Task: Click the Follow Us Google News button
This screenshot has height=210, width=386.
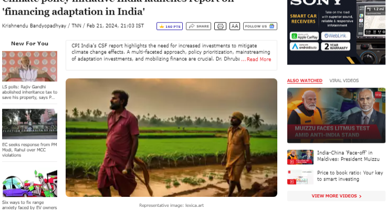Action: click(x=260, y=26)
